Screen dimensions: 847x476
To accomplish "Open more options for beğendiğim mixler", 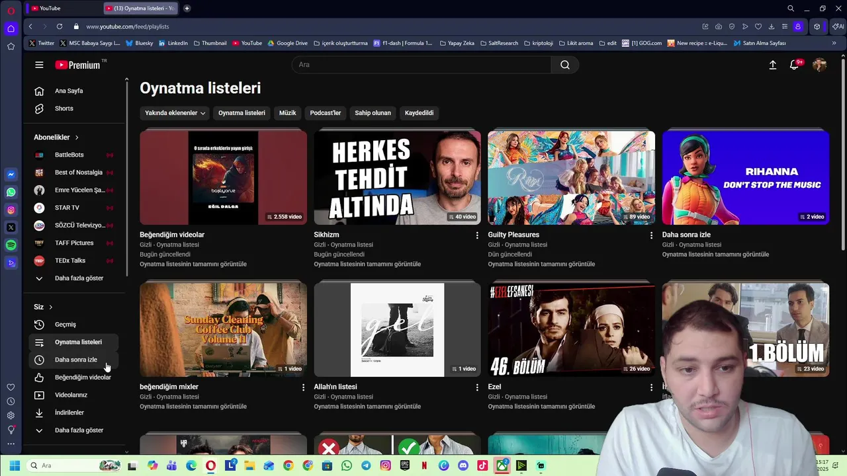I will (303, 387).
